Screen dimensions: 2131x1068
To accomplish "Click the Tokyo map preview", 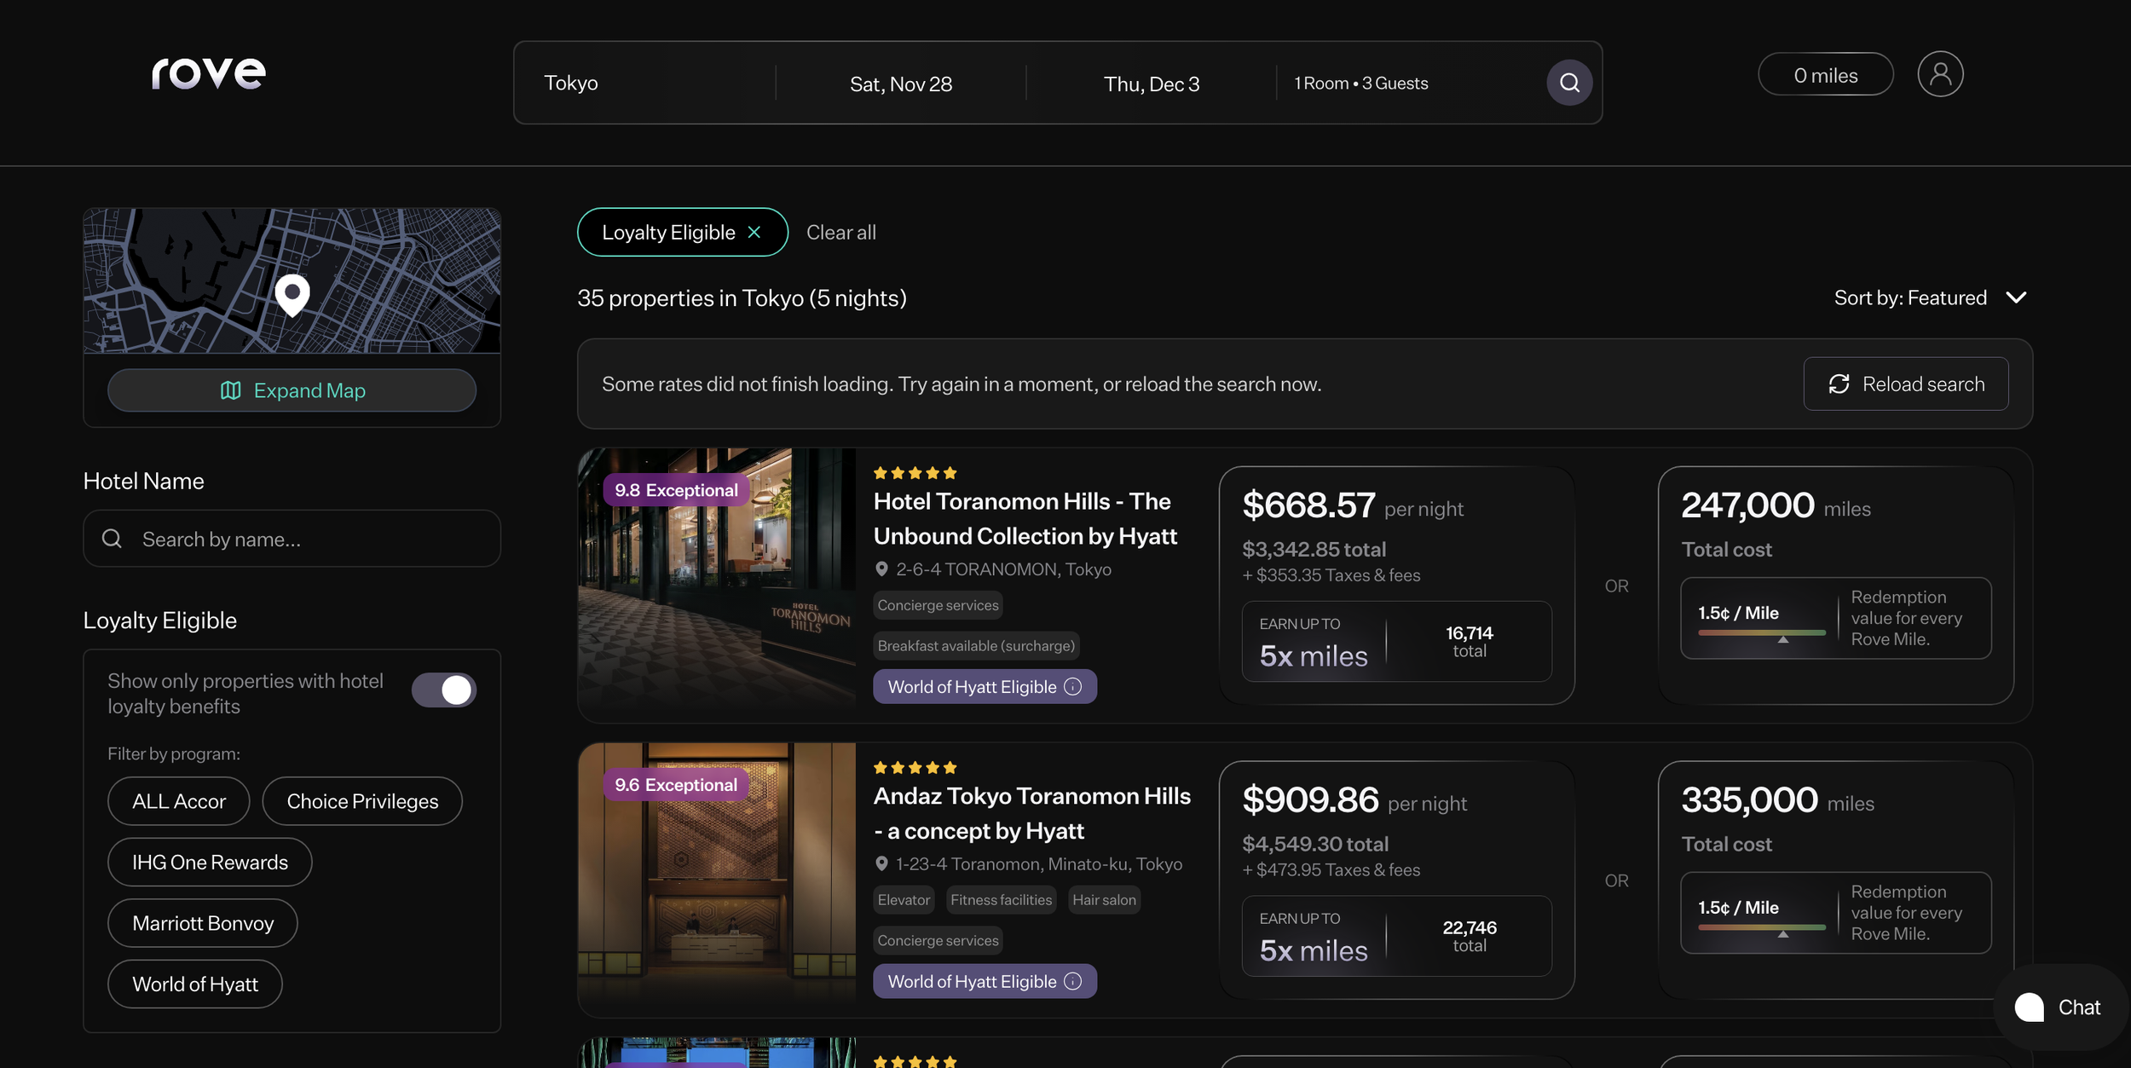I will pos(292,280).
